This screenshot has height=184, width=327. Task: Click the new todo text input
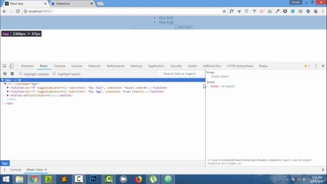(x=155, y=27)
